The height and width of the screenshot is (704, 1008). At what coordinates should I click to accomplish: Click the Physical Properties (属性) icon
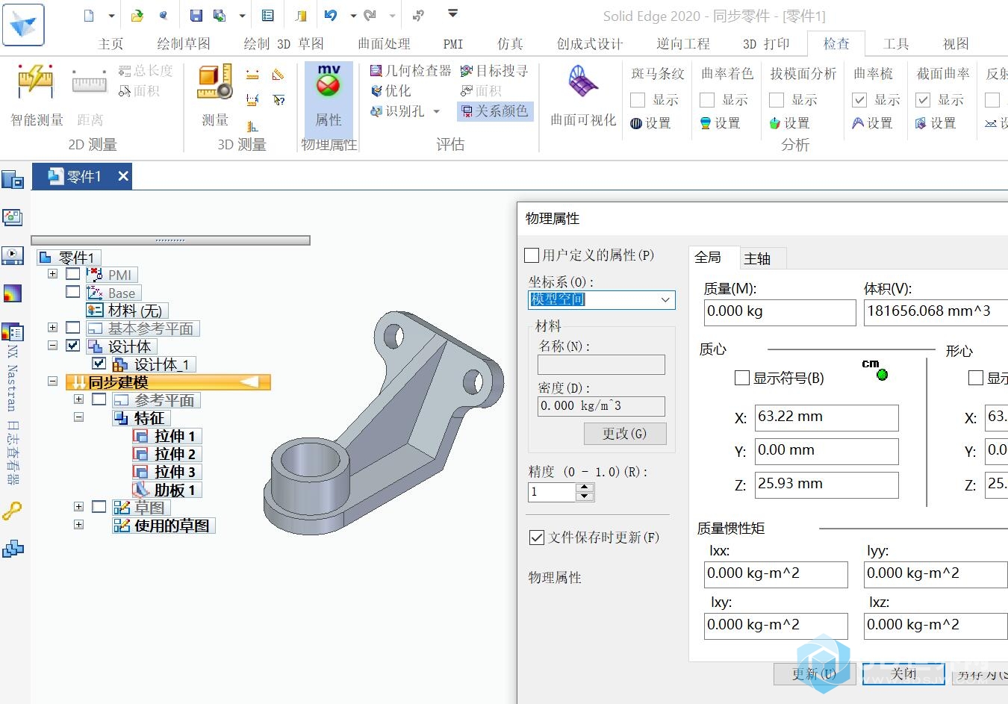click(329, 96)
